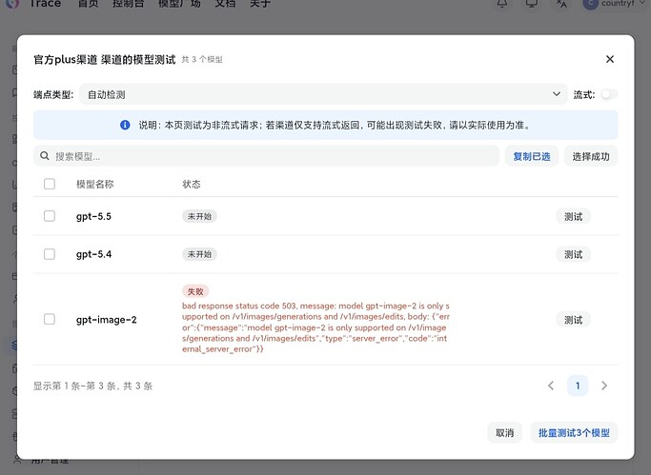Click the monitor theme icon in top bar
Screen dimensions: 651x475
click(x=532, y=3)
